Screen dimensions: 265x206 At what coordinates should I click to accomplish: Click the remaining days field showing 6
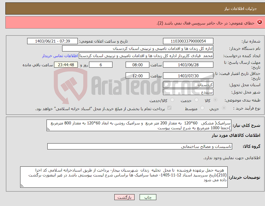click(101, 65)
